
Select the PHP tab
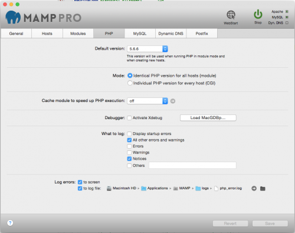coord(109,34)
